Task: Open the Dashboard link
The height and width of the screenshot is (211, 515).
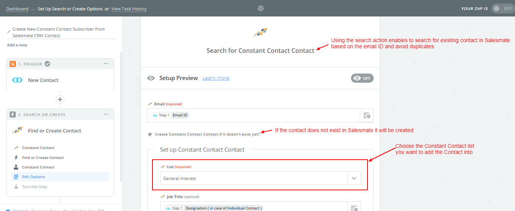Action: pos(17,9)
